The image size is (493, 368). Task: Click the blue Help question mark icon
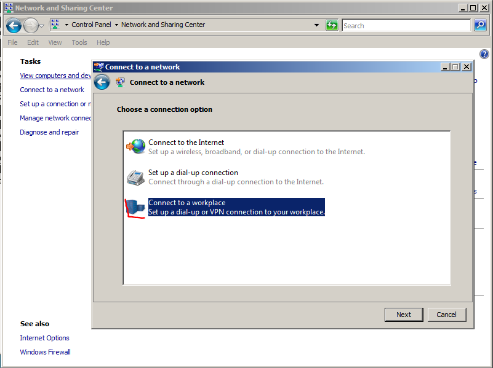[x=484, y=54]
